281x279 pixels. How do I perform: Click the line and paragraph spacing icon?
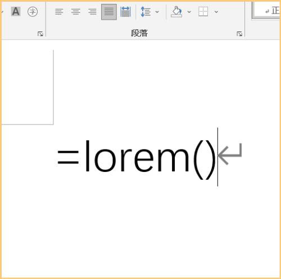pyautogui.click(x=146, y=12)
